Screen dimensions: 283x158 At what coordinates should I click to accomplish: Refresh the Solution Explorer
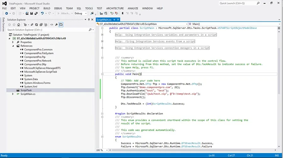[36, 25]
